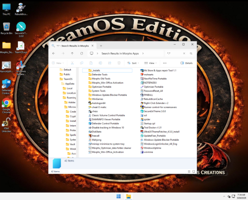
Task: Select the chess game entry
Action: pyautogui.click(x=93, y=111)
